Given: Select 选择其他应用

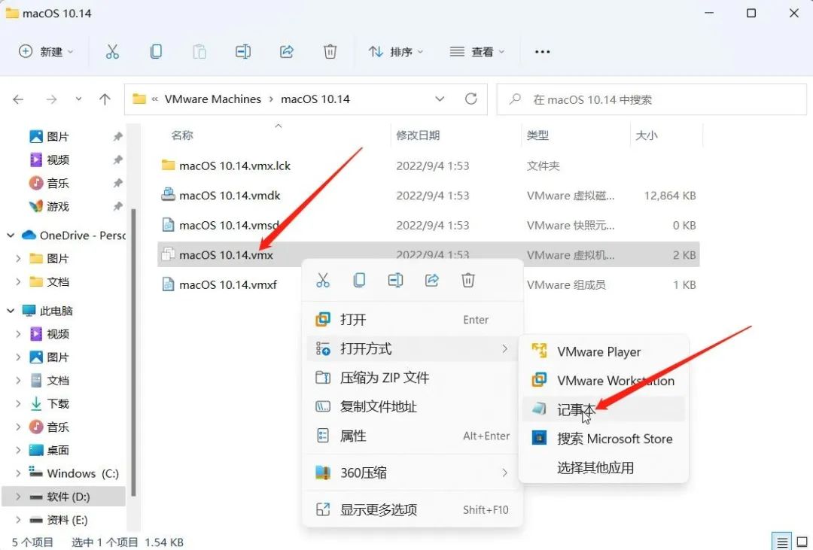Looking at the screenshot, I should tap(604, 467).
